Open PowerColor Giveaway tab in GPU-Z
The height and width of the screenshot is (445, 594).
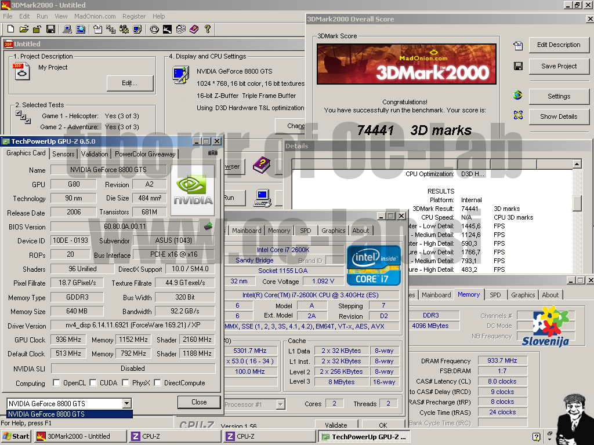click(145, 154)
